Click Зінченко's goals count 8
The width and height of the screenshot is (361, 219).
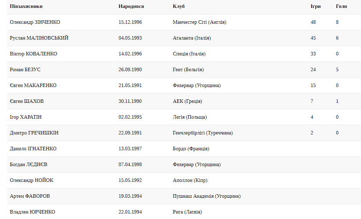point(337,22)
